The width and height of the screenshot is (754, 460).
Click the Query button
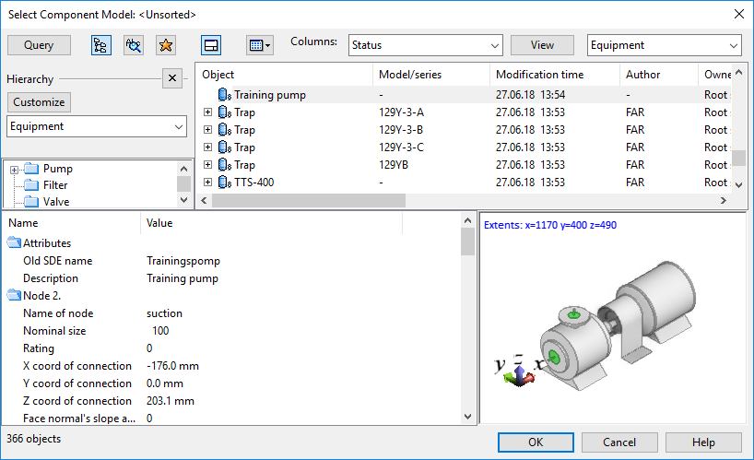(39, 45)
